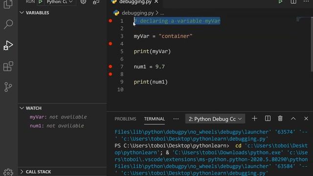Viewport: 313px width, 176px height.
Task: Switch to the TERMINAL tab
Action: pos(155,119)
